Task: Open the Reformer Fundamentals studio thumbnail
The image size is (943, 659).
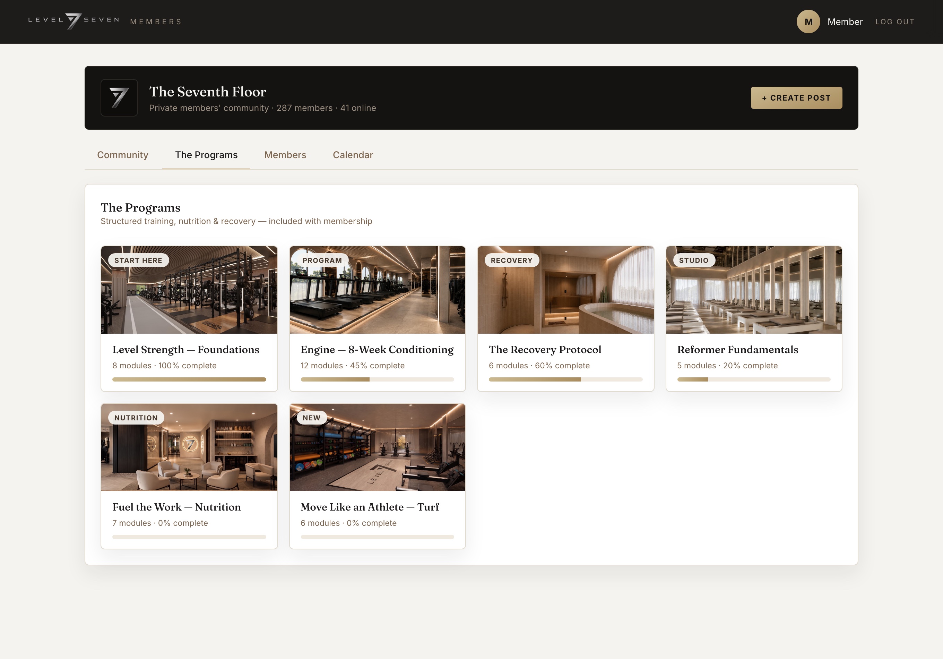Action: (754, 290)
